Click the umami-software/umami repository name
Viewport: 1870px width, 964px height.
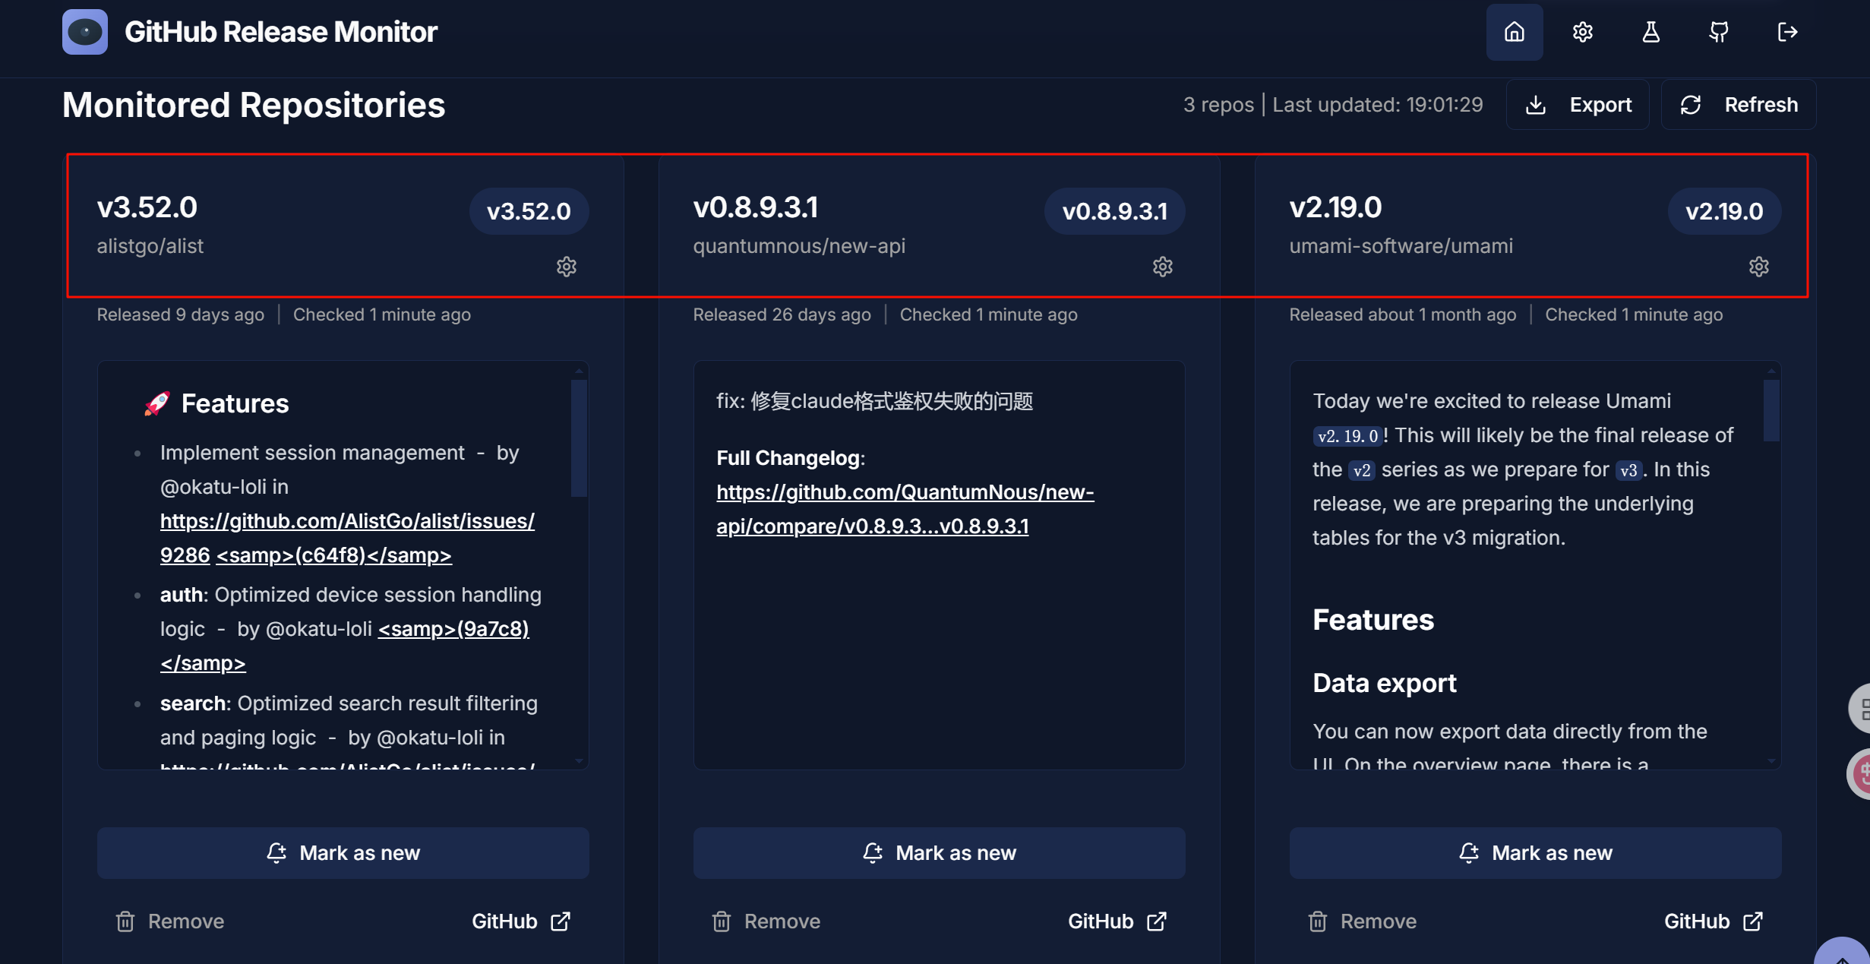coord(1401,246)
